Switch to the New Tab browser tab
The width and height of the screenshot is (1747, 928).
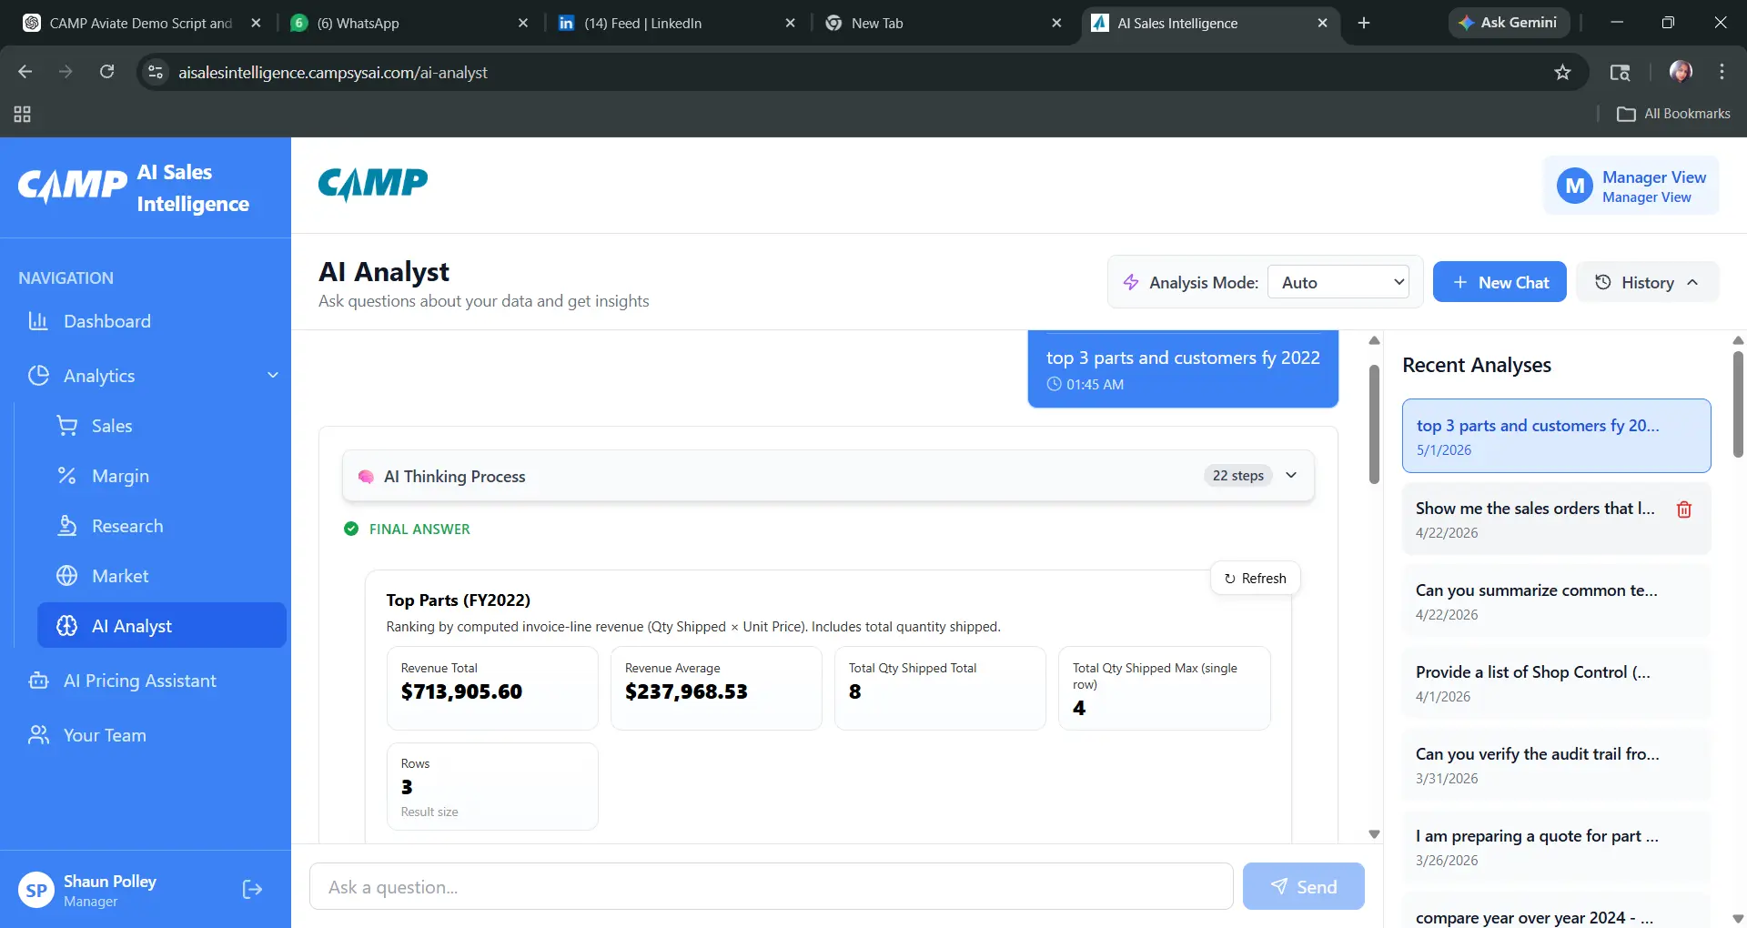[944, 23]
